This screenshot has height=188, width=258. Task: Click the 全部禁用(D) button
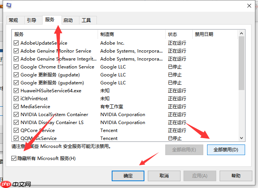pyautogui.click(x=226, y=150)
